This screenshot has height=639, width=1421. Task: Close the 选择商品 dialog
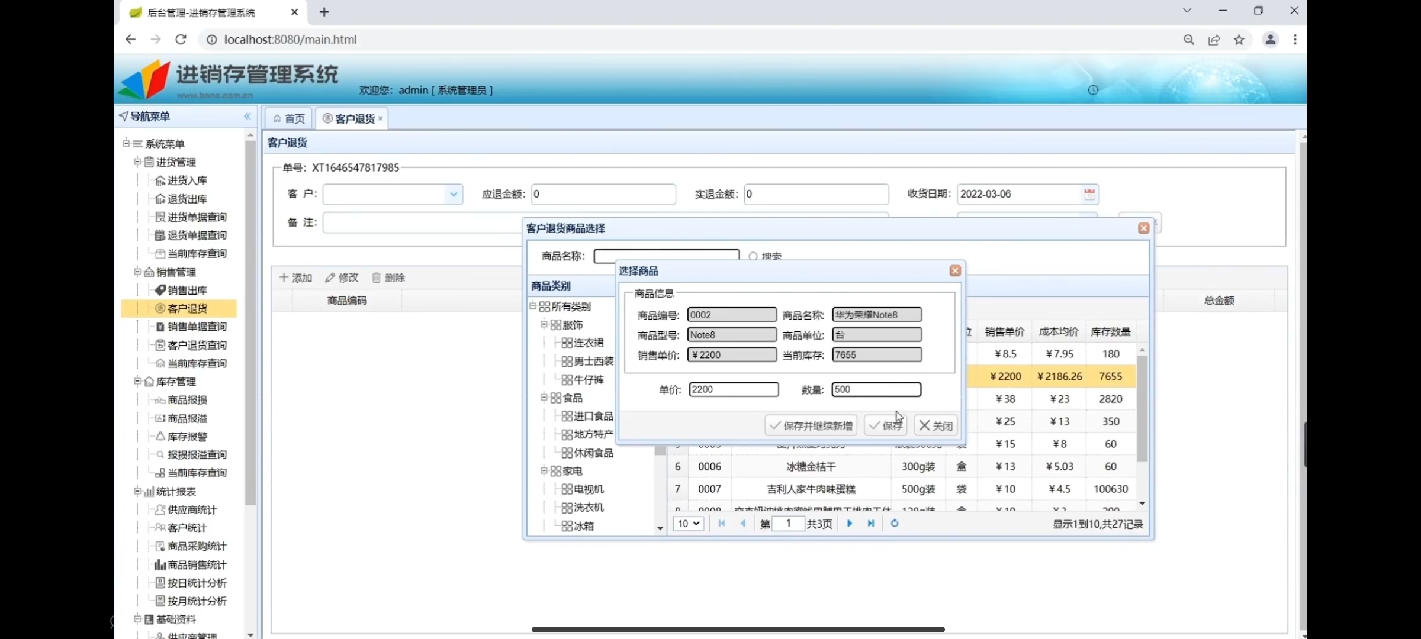(x=955, y=270)
